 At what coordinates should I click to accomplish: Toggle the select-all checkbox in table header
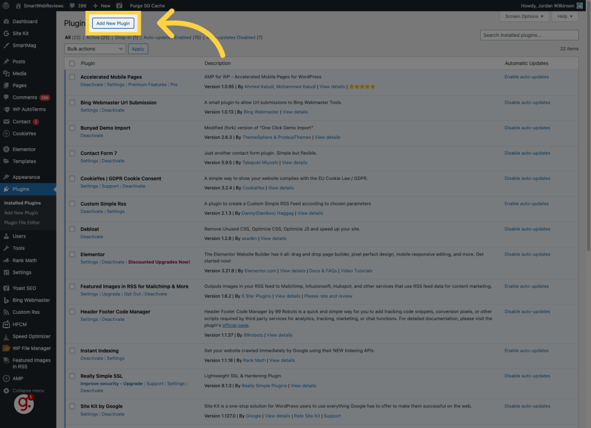pos(72,63)
